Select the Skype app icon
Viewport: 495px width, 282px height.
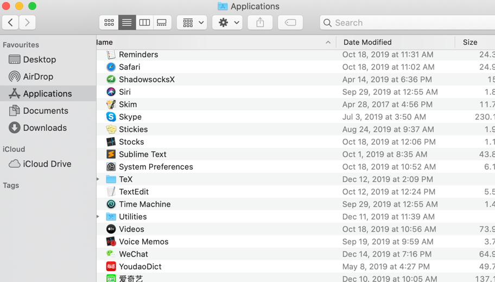[x=111, y=117]
